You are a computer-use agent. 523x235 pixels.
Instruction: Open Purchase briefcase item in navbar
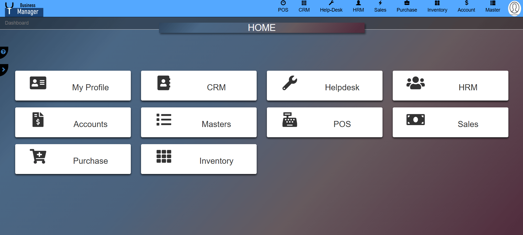coord(407,7)
